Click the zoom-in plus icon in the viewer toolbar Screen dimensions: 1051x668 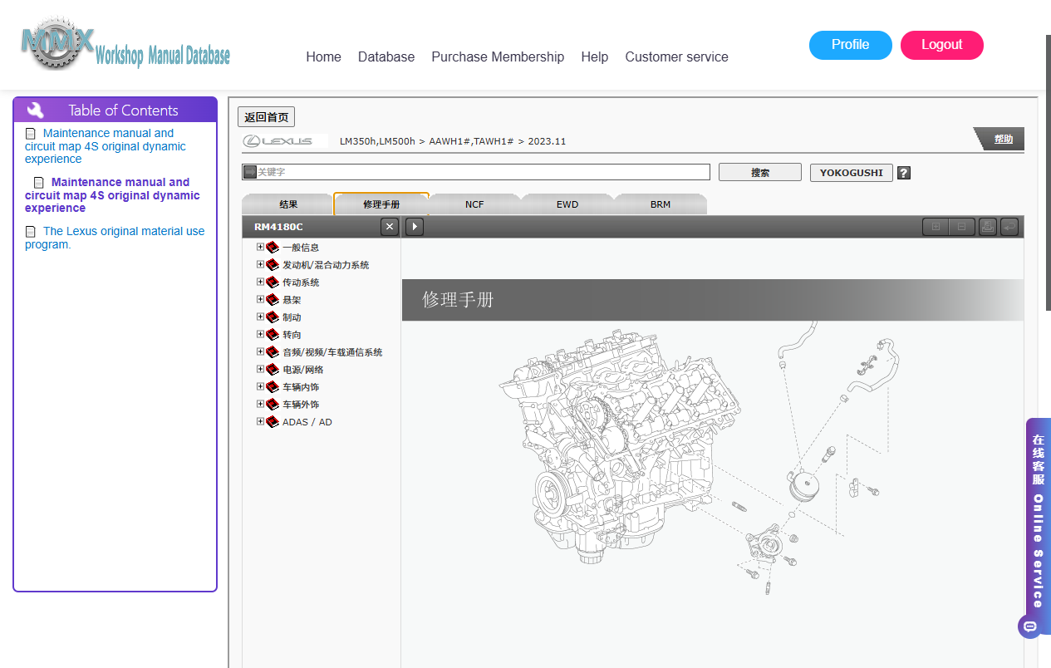(936, 227)
